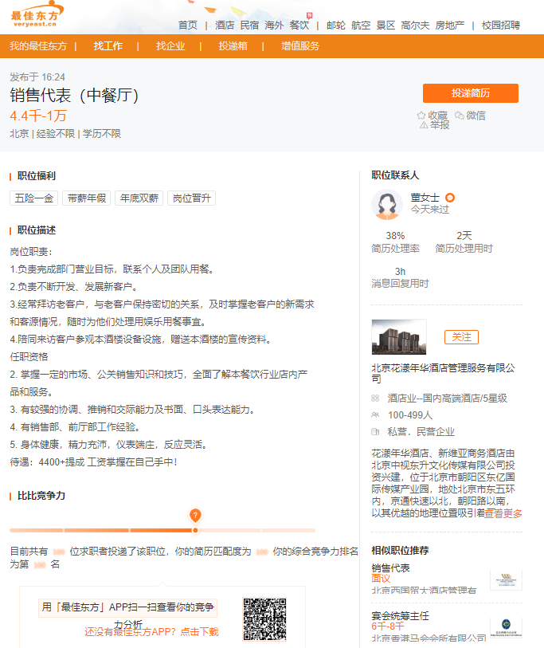Click the company building thumbnail
This screenshot has height=648, width=544.
point(399,336)
